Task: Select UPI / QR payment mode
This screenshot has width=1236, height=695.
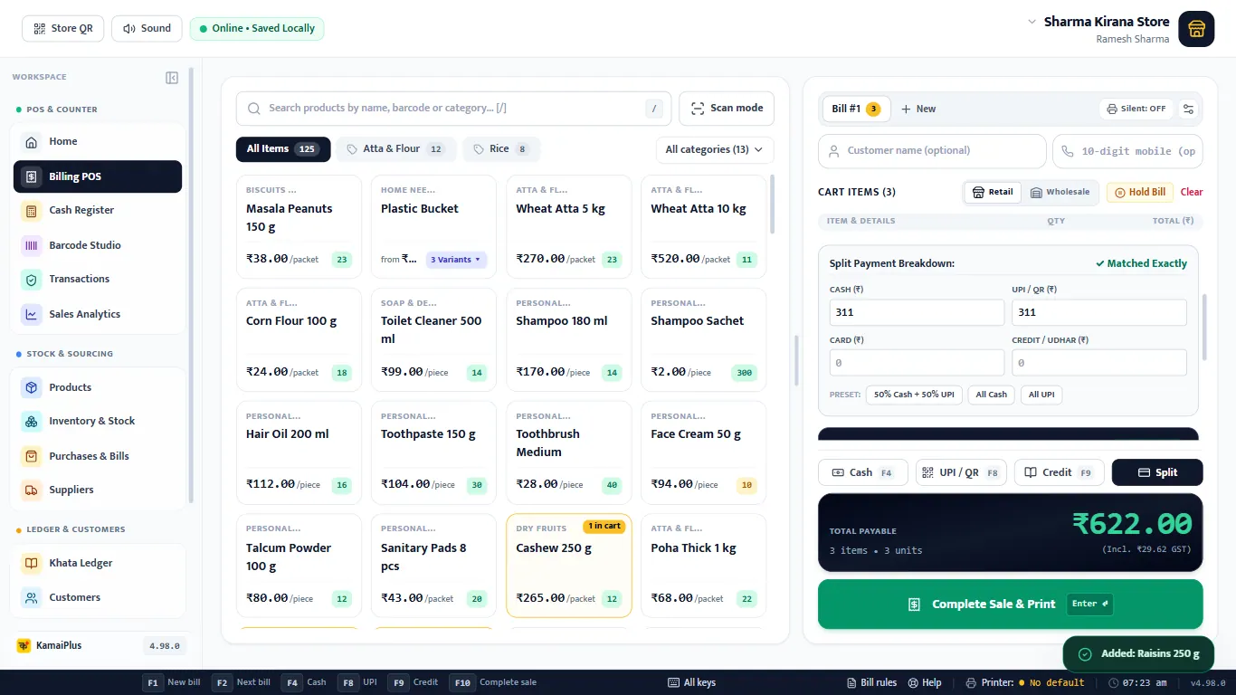Action: [961, 472]
